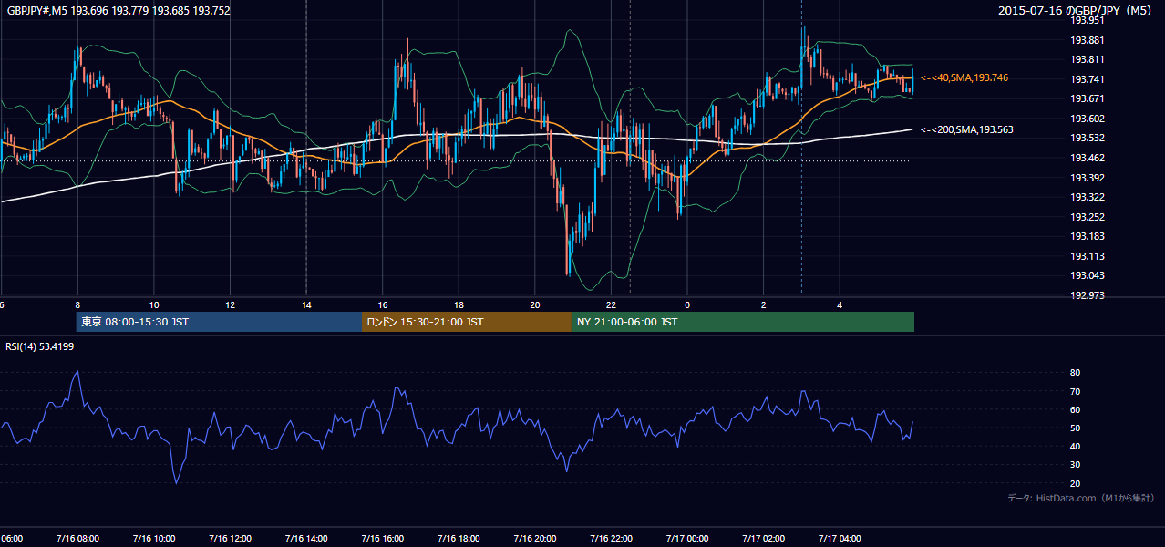The image size is (1165, 547).
Task: Click the GBPJPY#,M5 symbol header text
Action: click(x=119, y=11)
